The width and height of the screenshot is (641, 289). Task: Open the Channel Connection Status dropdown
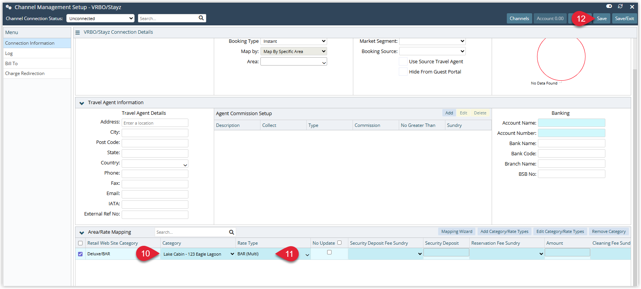(x=100, y=18)
